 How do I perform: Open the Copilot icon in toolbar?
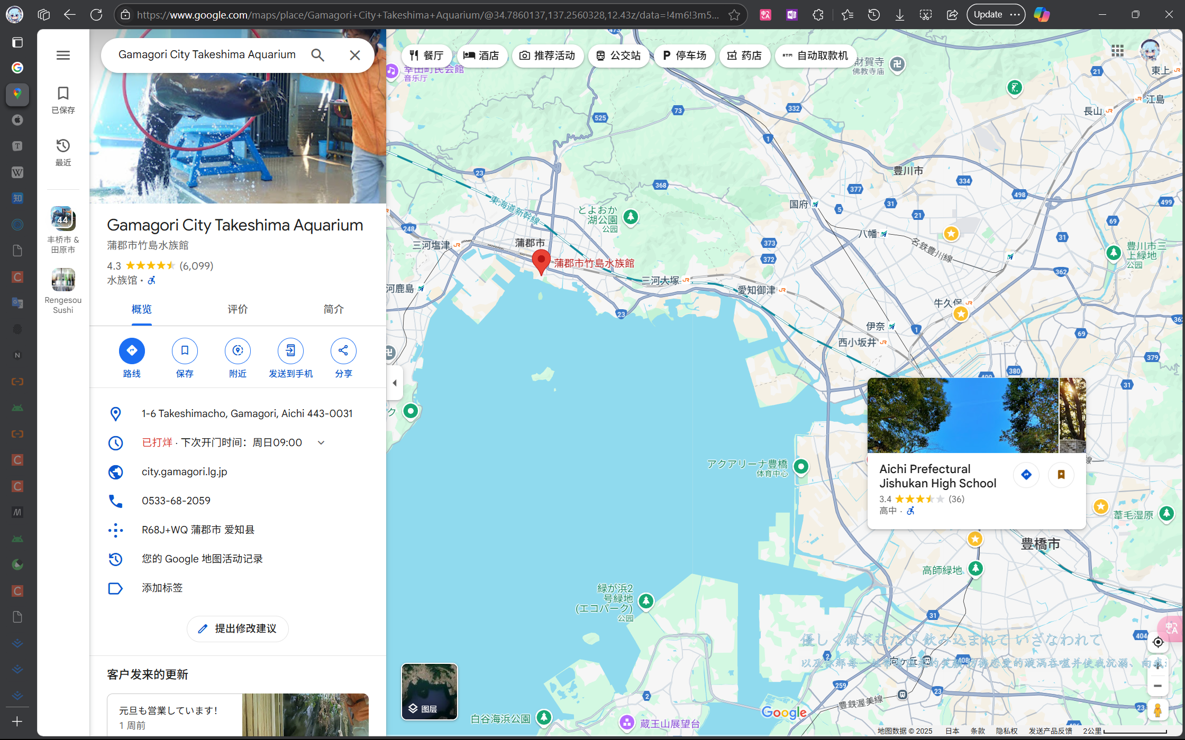point(1042,15)
